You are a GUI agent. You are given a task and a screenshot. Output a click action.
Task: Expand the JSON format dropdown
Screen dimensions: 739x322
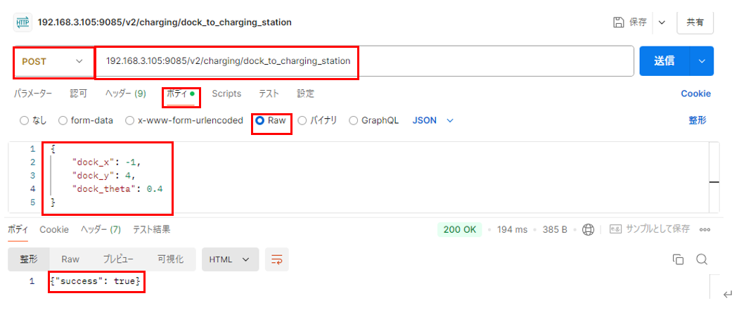click(432, 120)
